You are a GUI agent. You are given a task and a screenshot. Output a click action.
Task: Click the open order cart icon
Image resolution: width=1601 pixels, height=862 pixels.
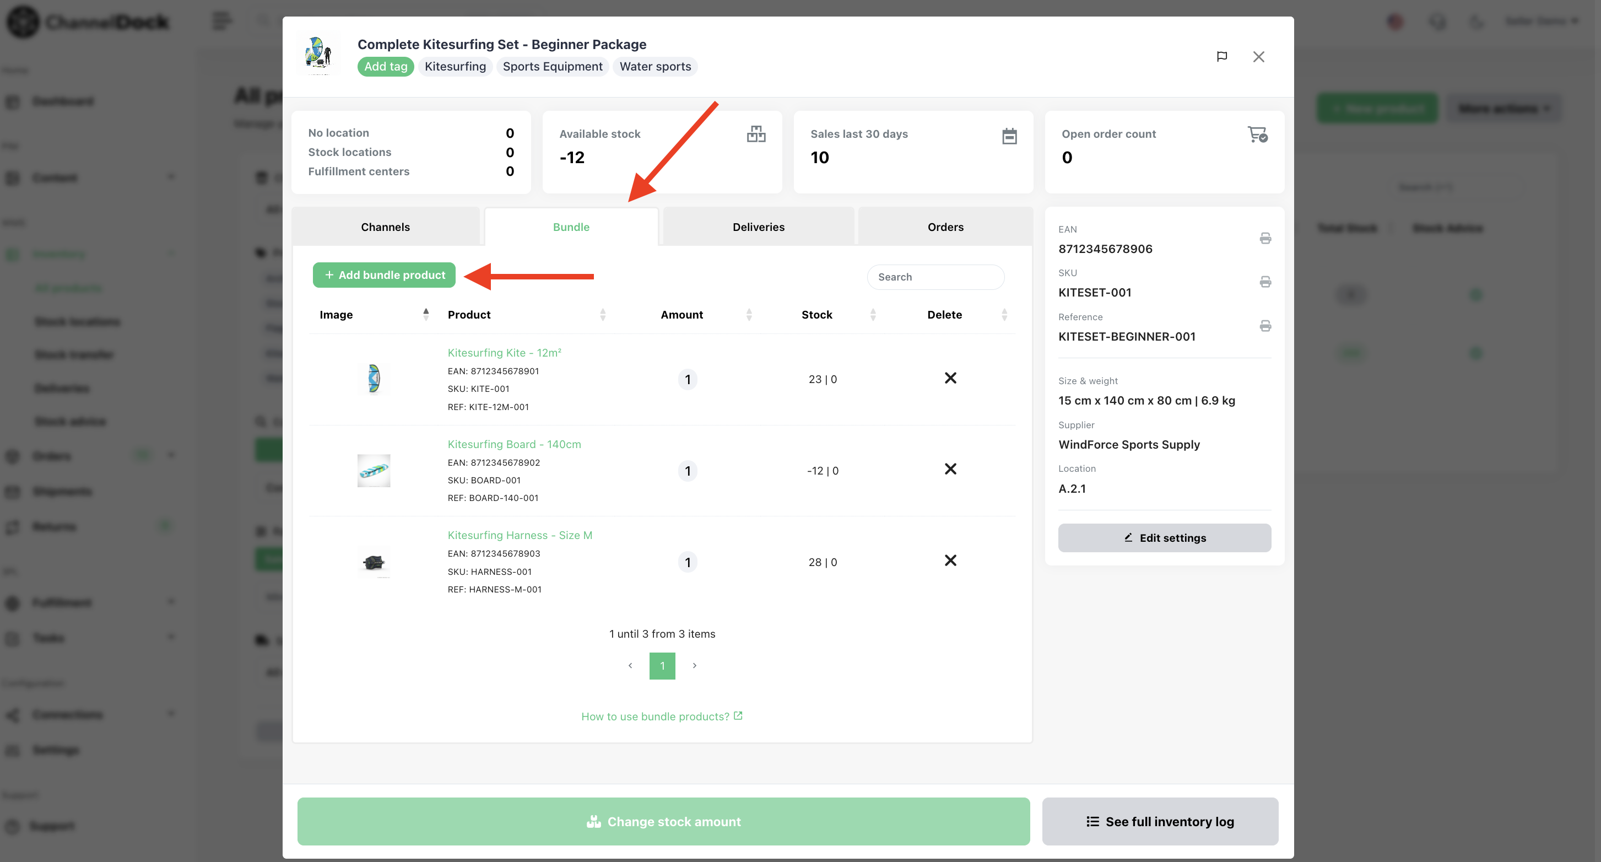1257,134
